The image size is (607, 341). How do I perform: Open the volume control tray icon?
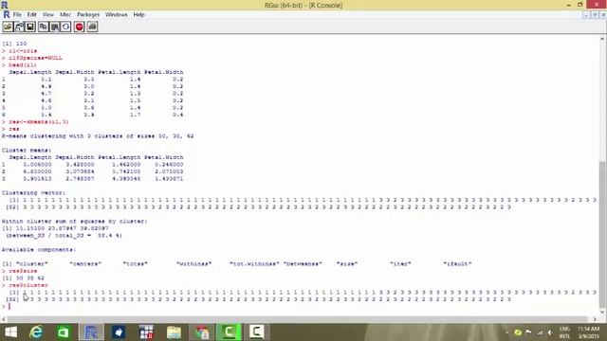550,332
